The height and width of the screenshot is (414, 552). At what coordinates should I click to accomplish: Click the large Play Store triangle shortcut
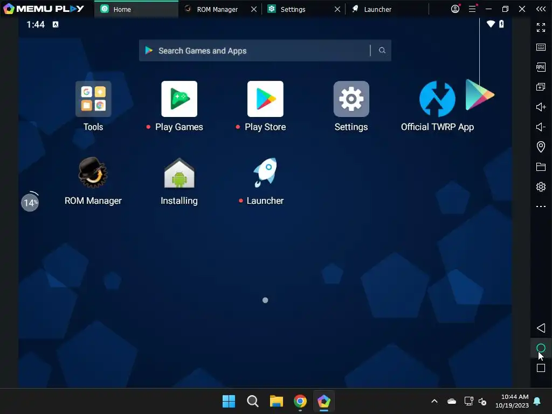480,95
